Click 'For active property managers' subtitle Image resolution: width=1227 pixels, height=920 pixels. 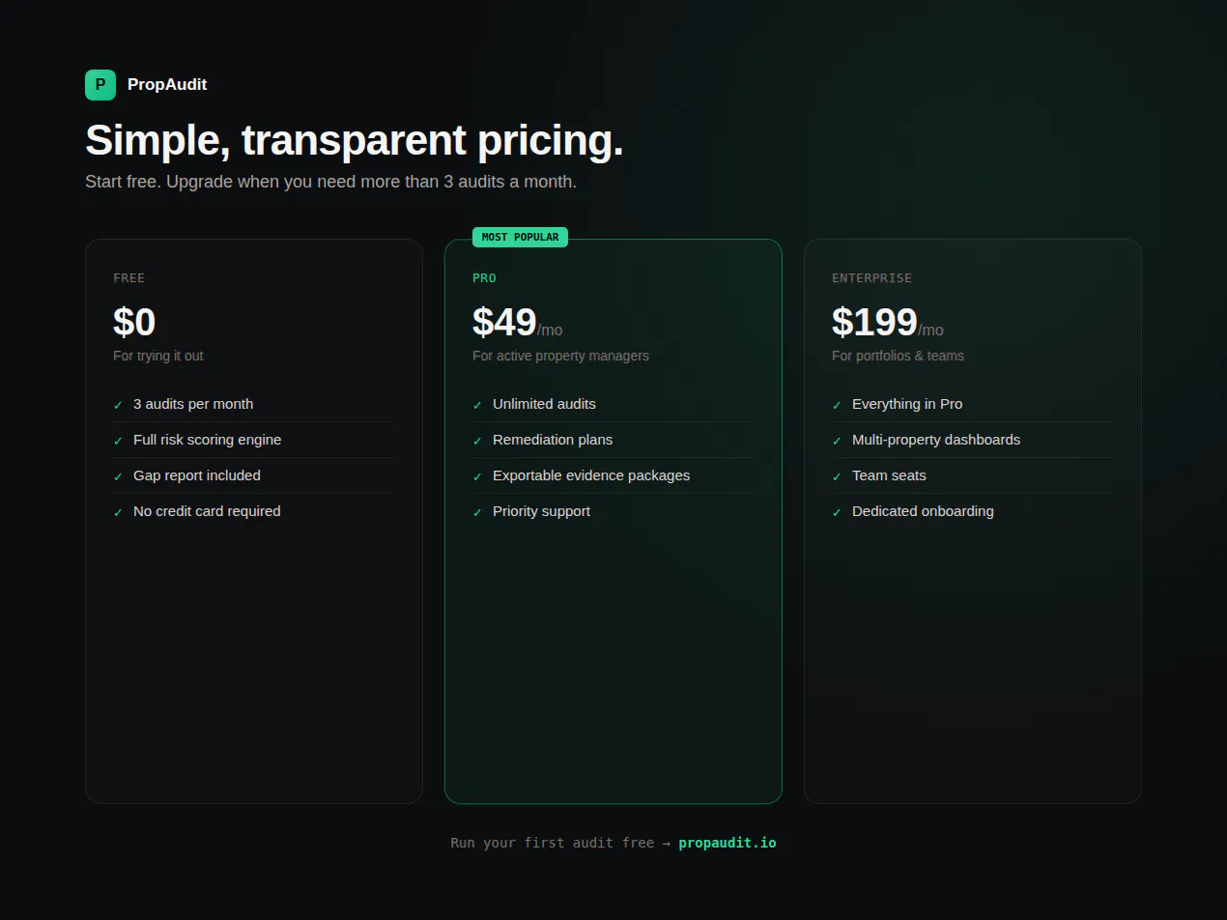click(560, 356)
